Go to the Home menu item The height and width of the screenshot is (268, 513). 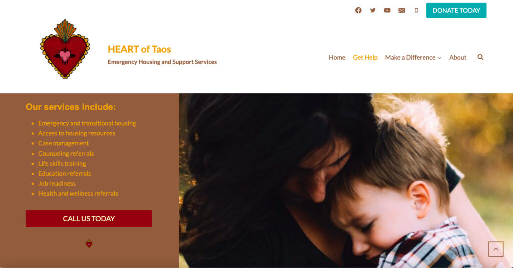337,58
